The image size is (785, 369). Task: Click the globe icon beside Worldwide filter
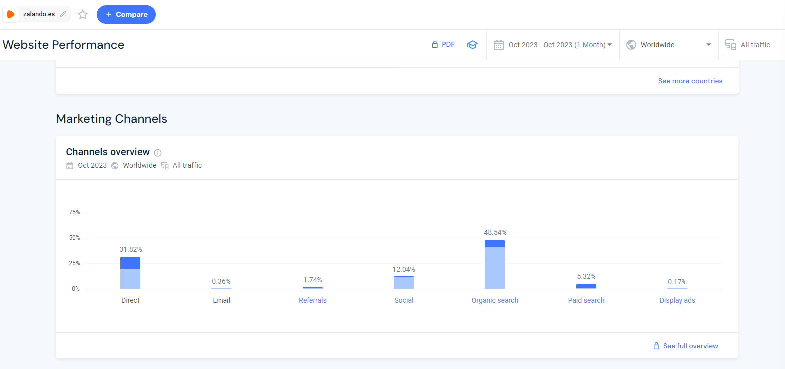(631, 45)
